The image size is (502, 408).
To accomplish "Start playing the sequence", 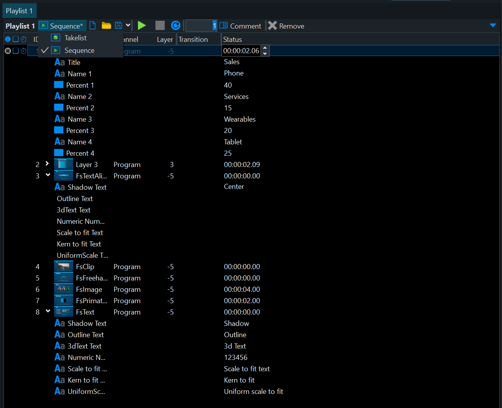I will pyautogui.click(x=142, y=26).
